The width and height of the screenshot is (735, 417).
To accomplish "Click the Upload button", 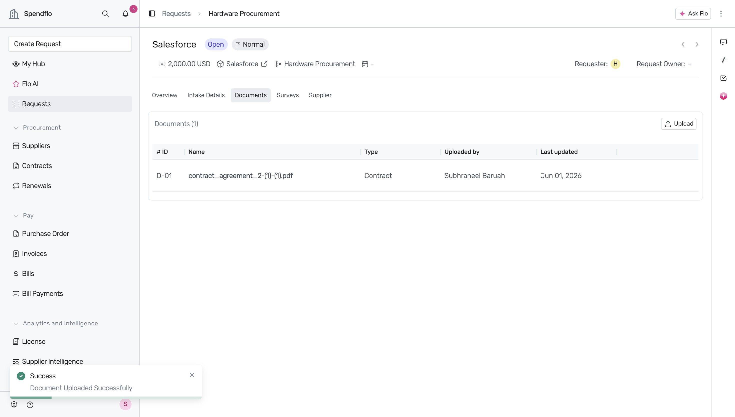I will click(678, 124).
